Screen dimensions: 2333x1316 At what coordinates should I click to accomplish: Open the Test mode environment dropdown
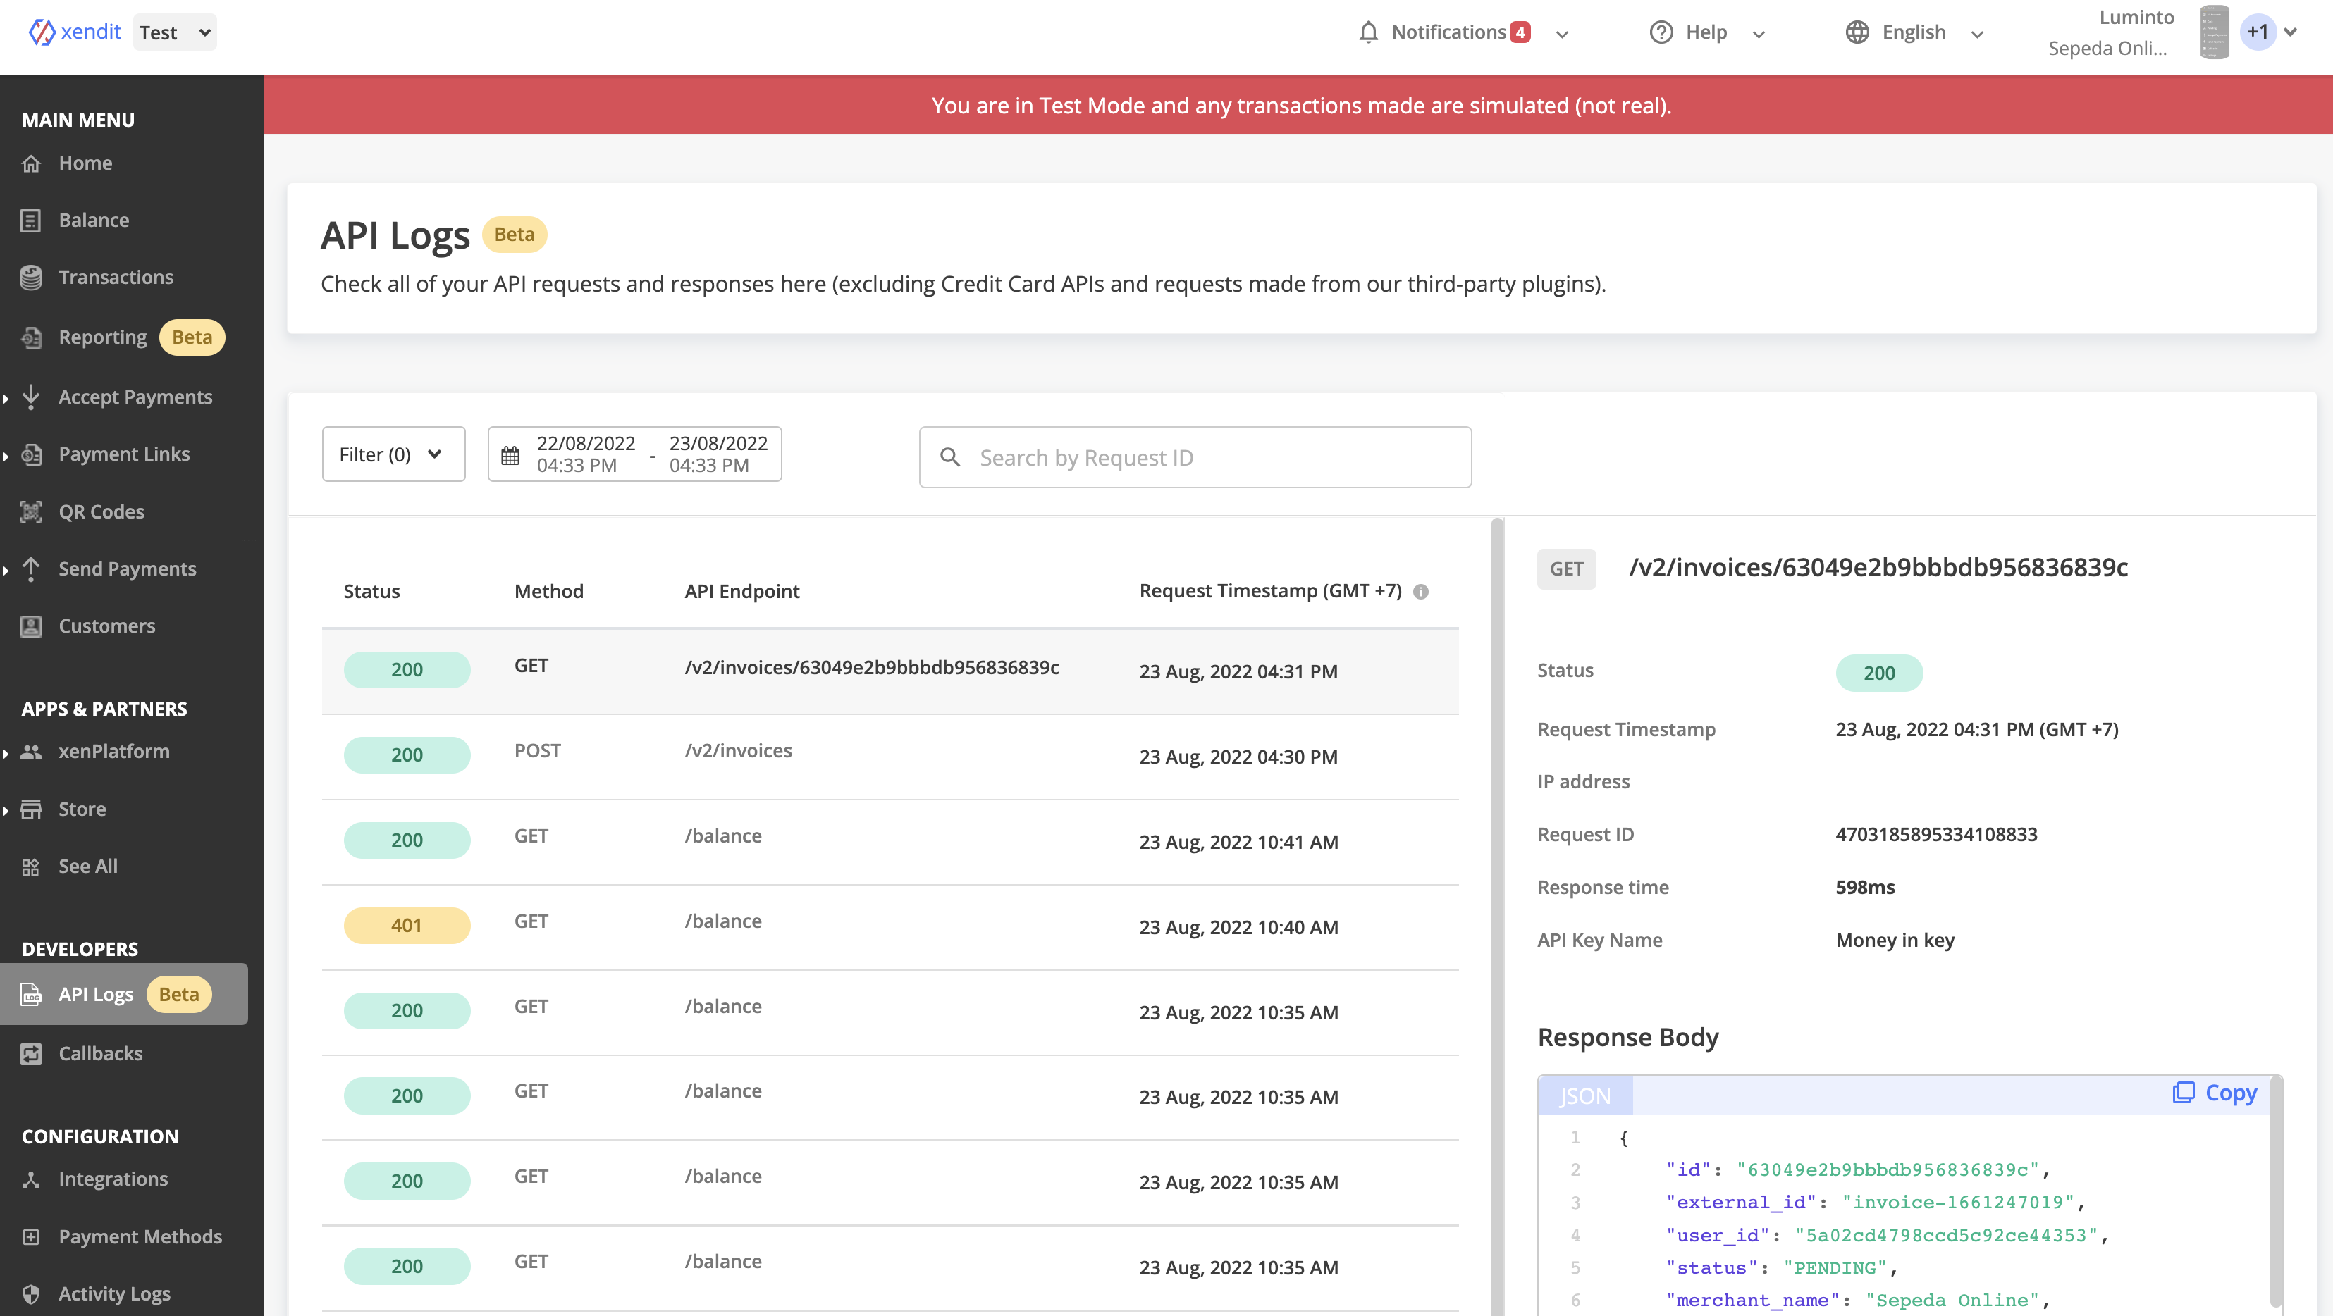point(175,32)
